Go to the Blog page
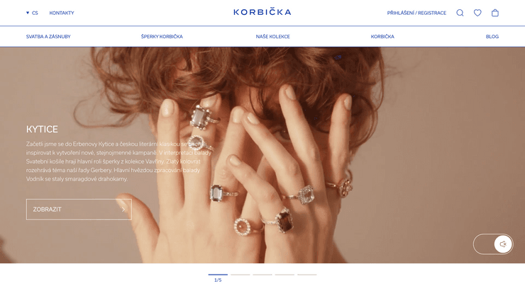The width and height of the screenshot is (525, 298). [492, 36]
